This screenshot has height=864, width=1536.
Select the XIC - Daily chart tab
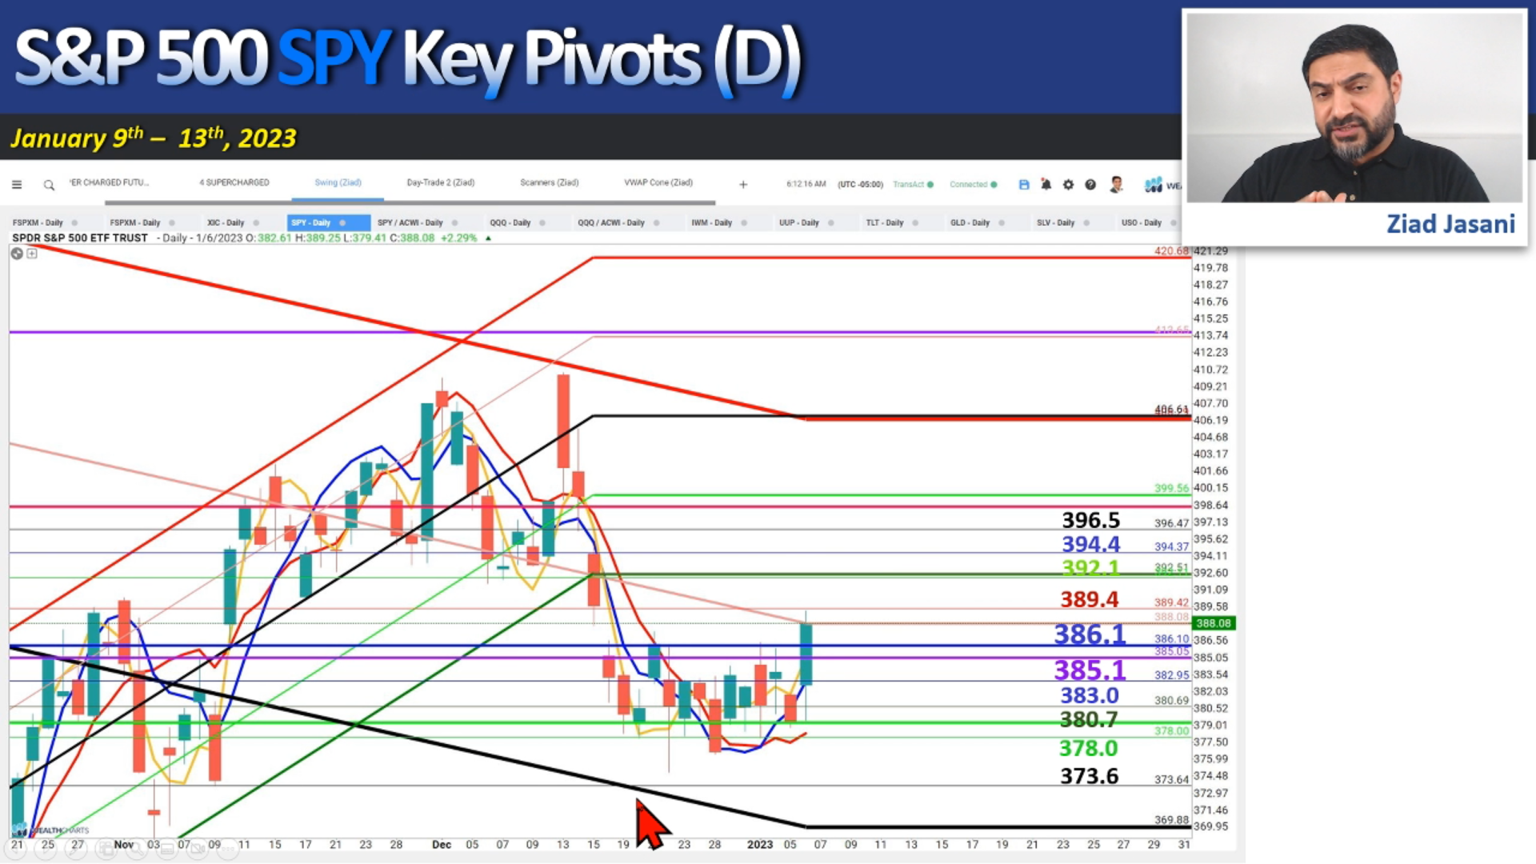(226, 222)
